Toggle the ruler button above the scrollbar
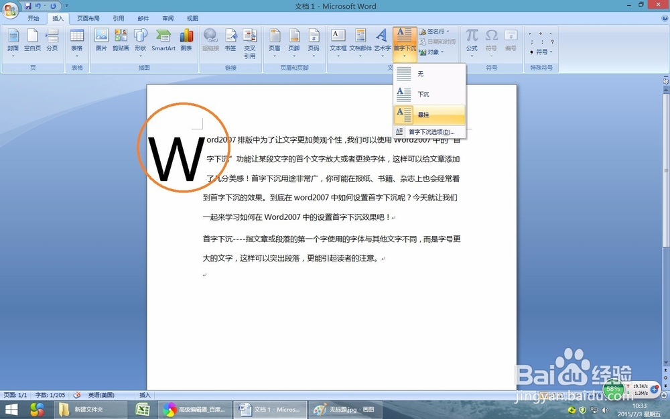 click(x=666, y=80)
